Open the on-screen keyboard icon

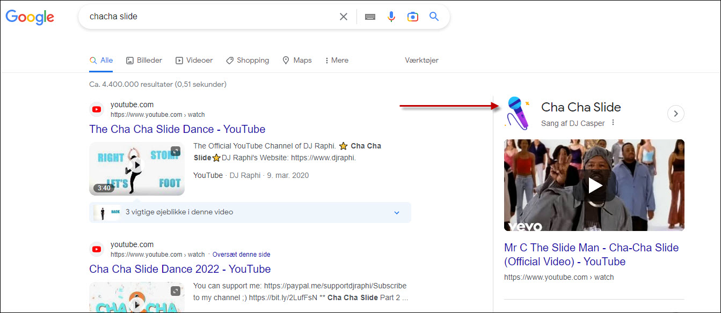coord(370,17)
